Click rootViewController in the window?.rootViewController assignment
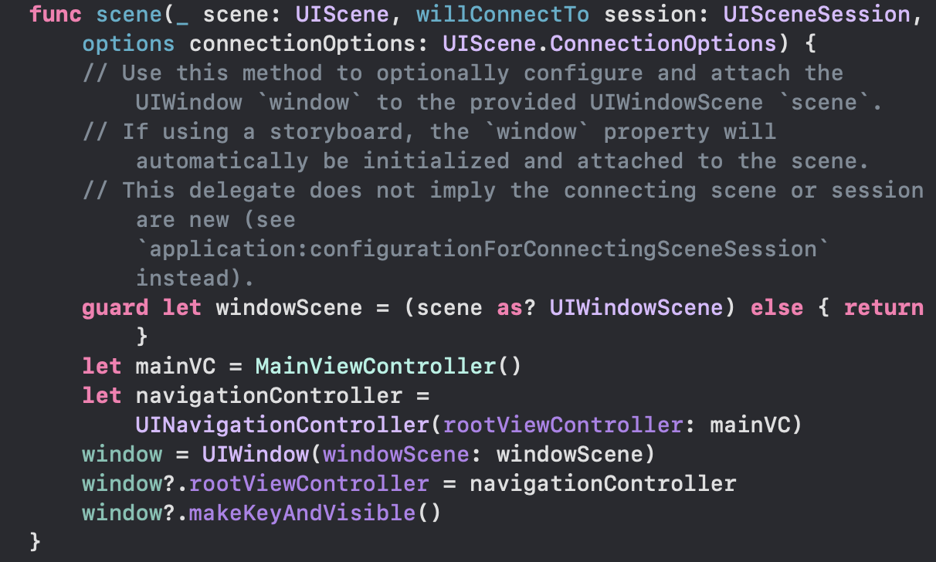 pos(309,484)
